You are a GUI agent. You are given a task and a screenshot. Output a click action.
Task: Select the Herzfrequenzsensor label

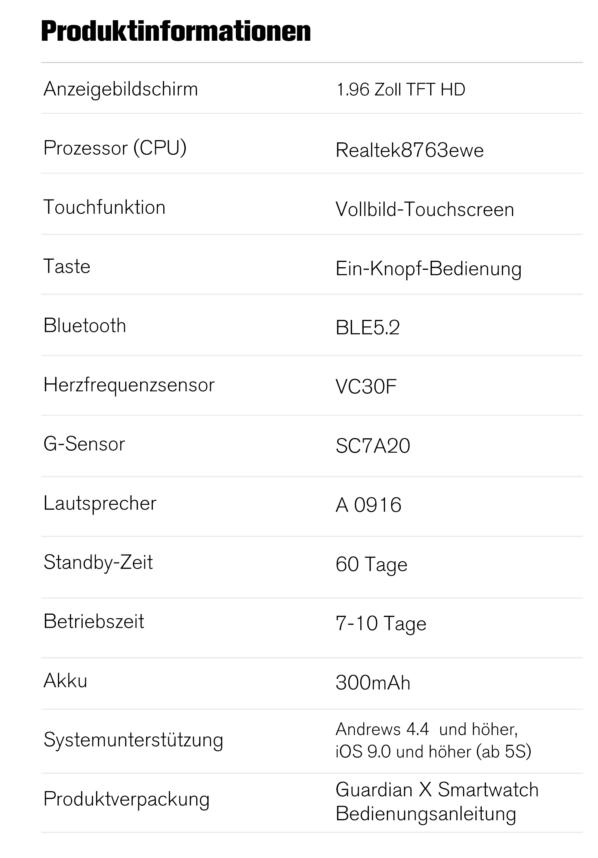[129, 385]
